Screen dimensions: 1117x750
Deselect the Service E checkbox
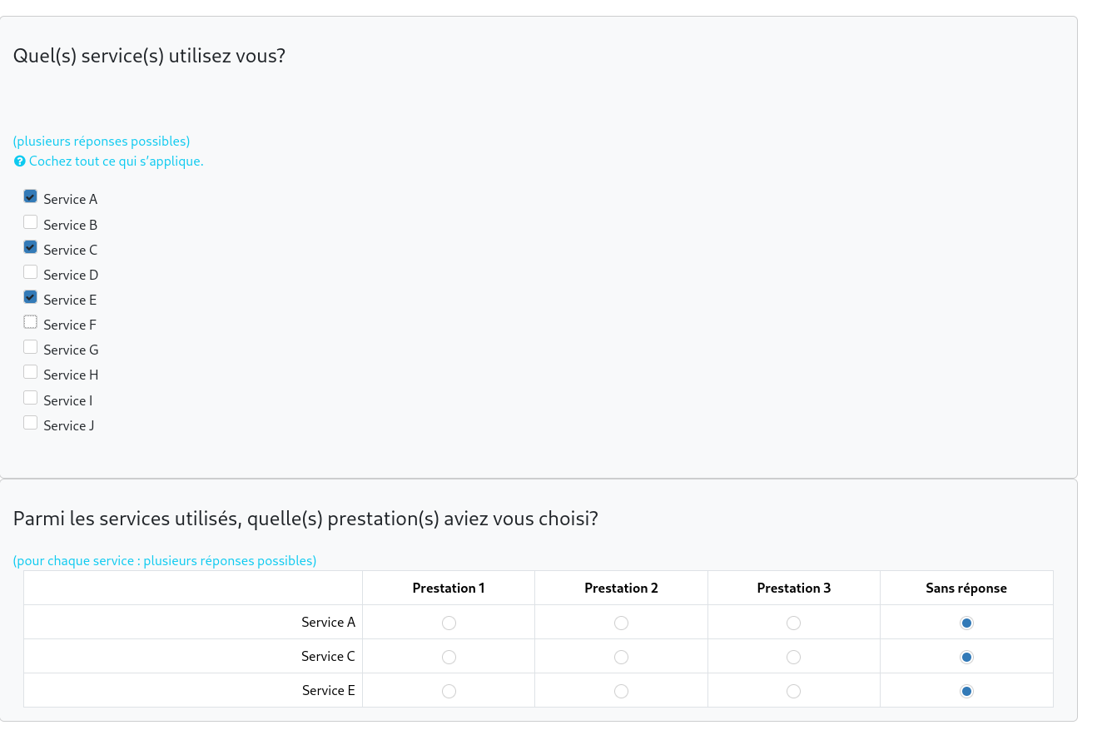pyautogui.click(x=31, y=297)
